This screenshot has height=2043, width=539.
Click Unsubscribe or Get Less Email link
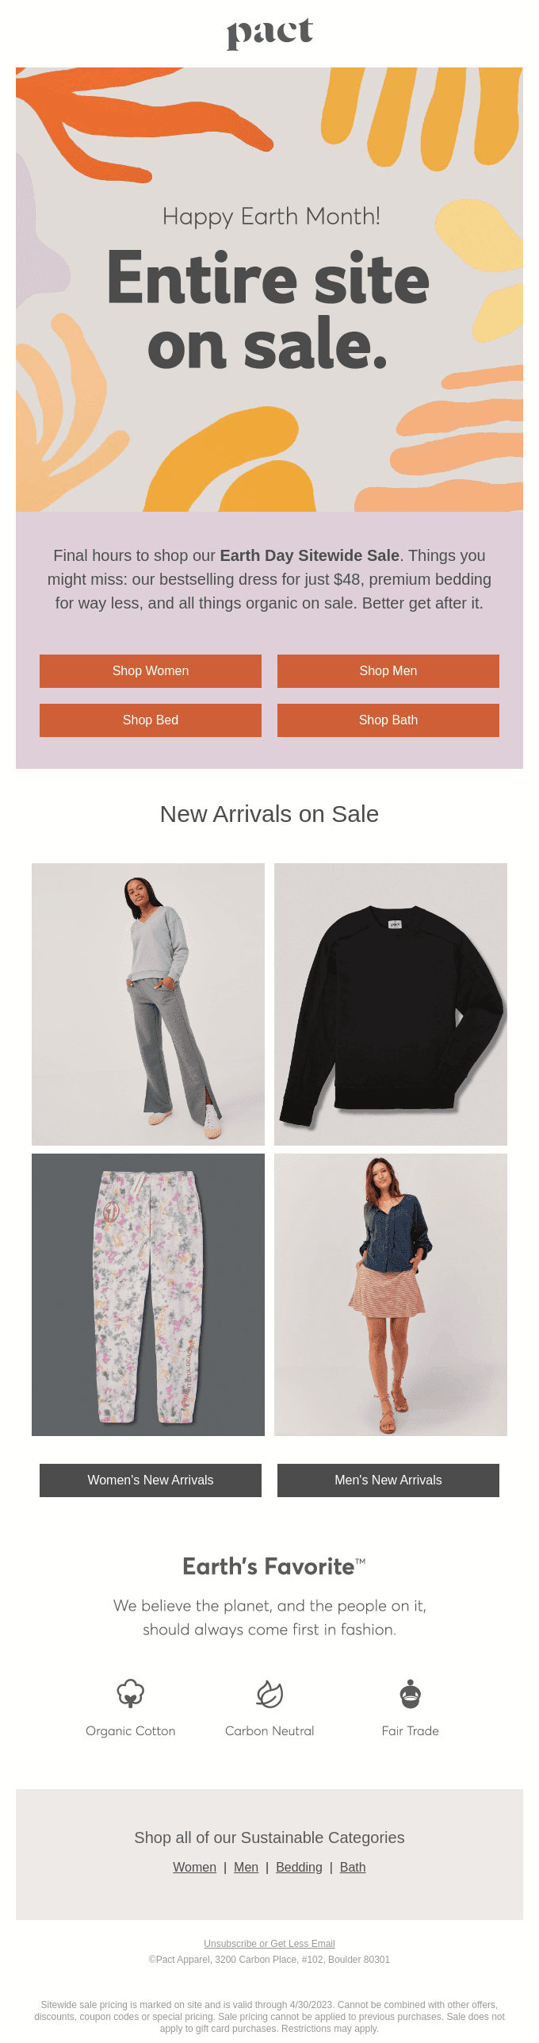tap(269, 1944)
